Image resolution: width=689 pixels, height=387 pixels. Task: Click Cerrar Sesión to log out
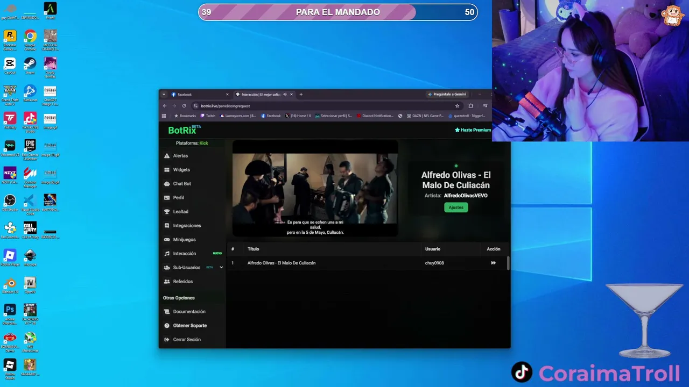pyautogui.click(x=187, y=340)
